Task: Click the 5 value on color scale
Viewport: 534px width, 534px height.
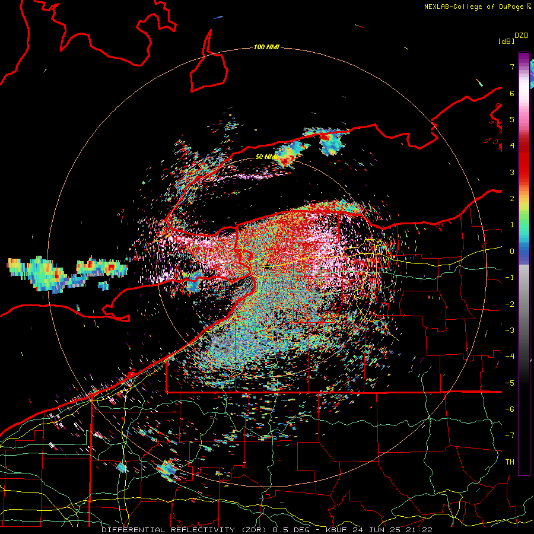Action: point(512,119)
